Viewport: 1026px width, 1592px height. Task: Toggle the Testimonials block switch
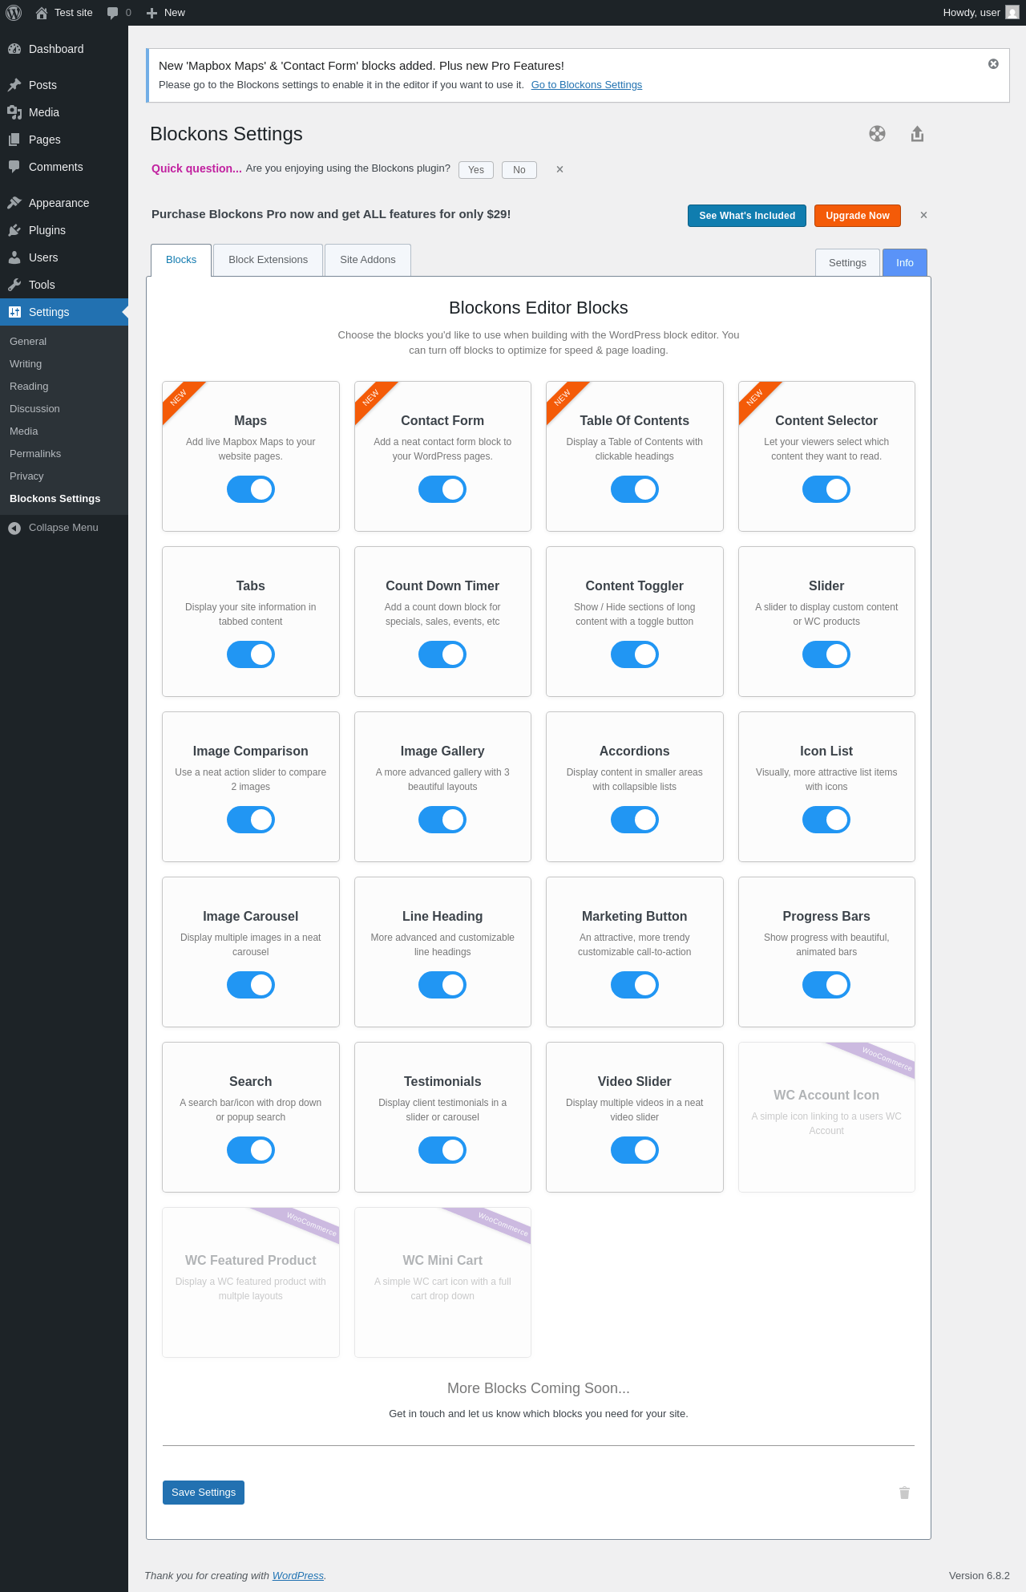pos(442,1150)
